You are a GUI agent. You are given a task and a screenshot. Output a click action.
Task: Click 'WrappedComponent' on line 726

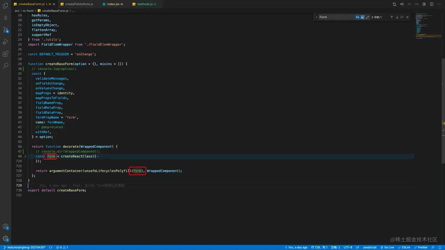point(162,171)
